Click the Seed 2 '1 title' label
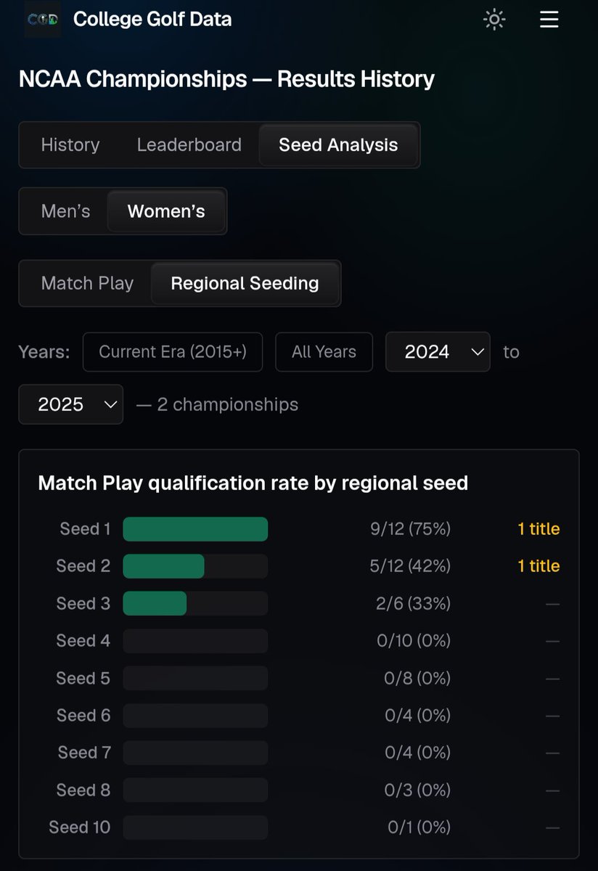 (538, 566)
